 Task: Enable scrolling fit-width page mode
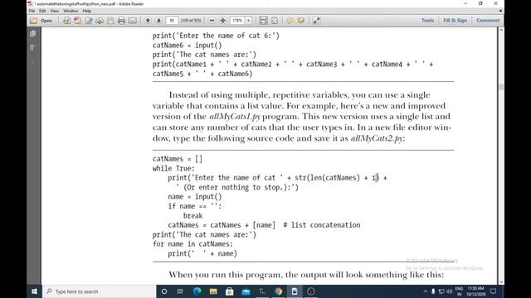click(x=263, y=21)
